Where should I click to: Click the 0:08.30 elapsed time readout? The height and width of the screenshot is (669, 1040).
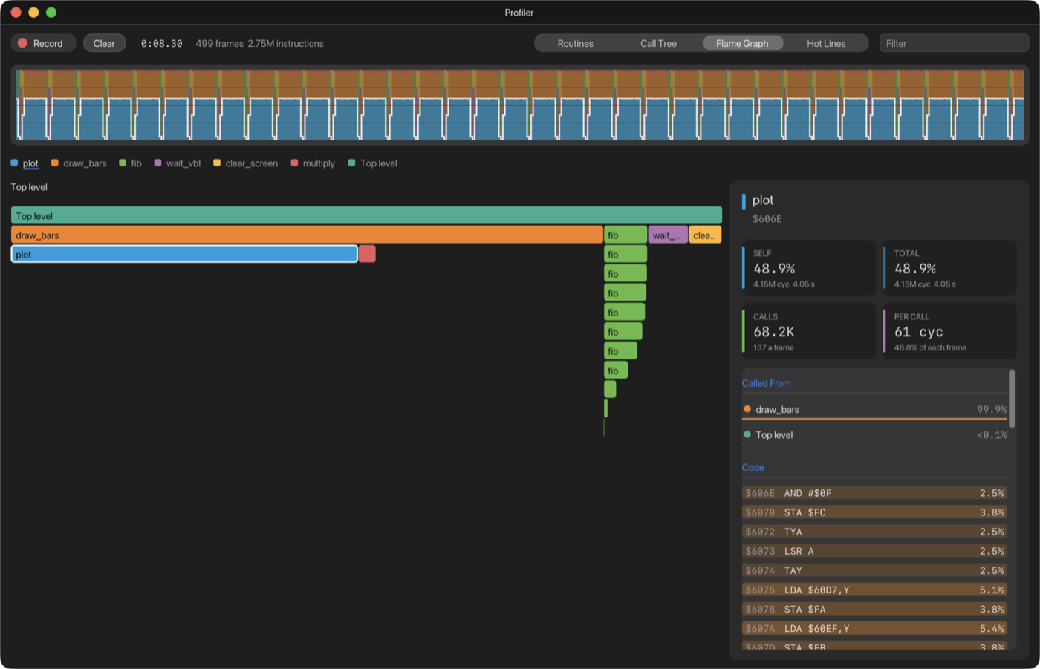pos(162,44)
